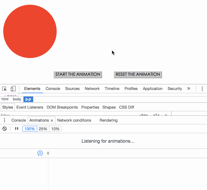Pause all animations
Image resolution: width=207 pixels, height=190 pixels.
click(17, 128)
